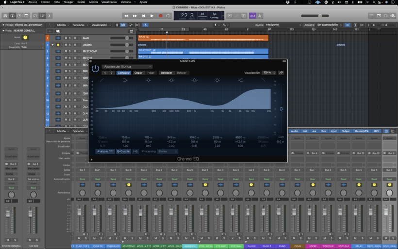Toggle the Analyzer button in Channel EQ

pyautogui.click(x=105, y=151)
